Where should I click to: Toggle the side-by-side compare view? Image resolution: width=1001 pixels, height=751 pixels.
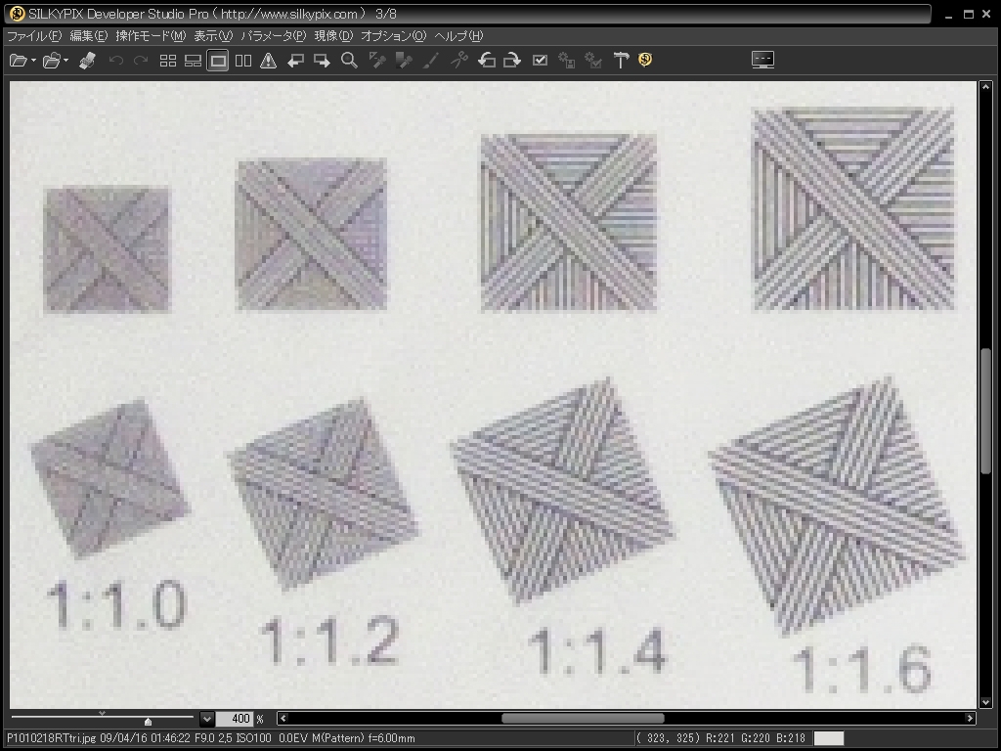(x=243, y=61)
